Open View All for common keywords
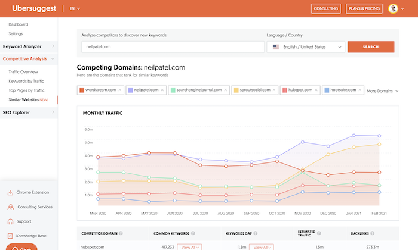 tap(189, 247)
